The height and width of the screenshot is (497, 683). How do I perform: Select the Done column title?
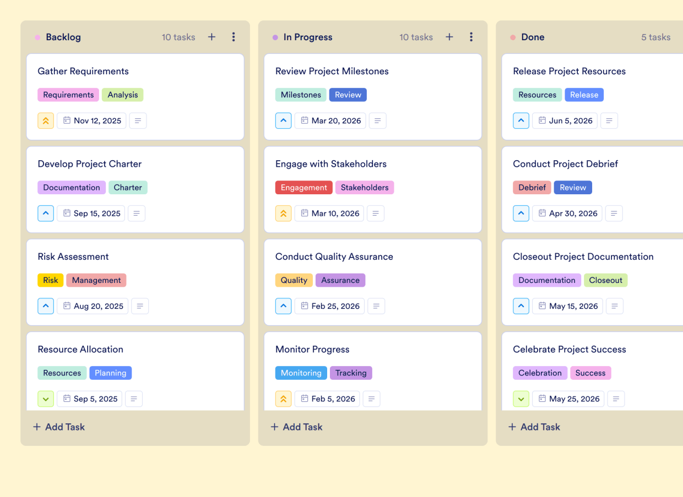pyautogui.click(x=532, y=37)
